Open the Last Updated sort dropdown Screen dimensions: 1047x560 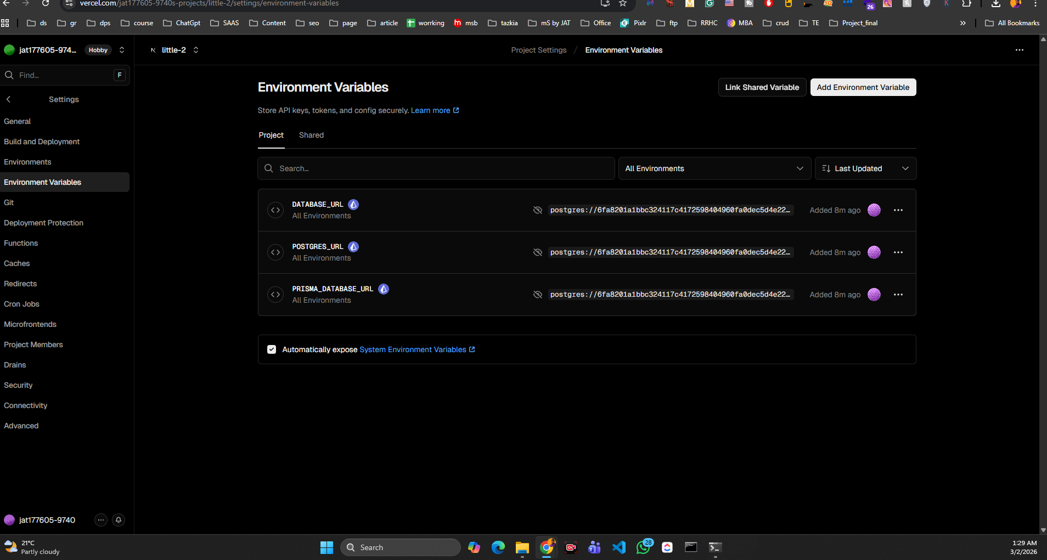pos(865,168)
